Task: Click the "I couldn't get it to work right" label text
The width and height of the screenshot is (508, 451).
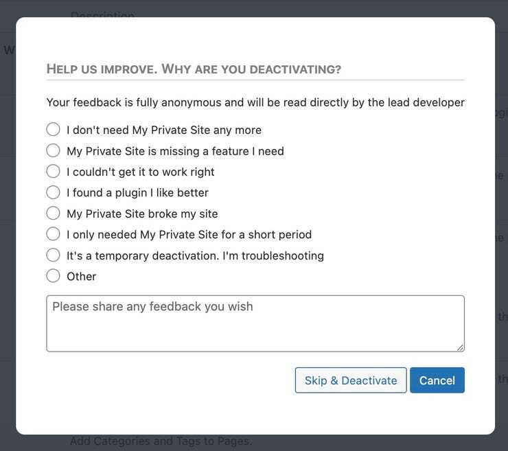Action: tap(140, 172)
